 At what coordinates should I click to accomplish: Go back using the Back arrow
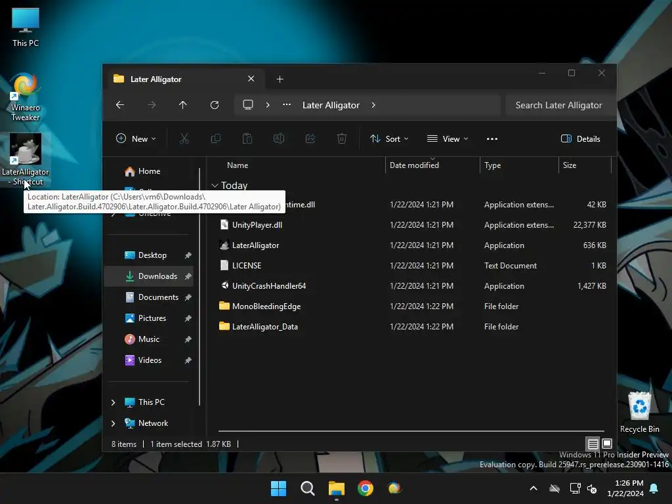[x=120, y=105]
